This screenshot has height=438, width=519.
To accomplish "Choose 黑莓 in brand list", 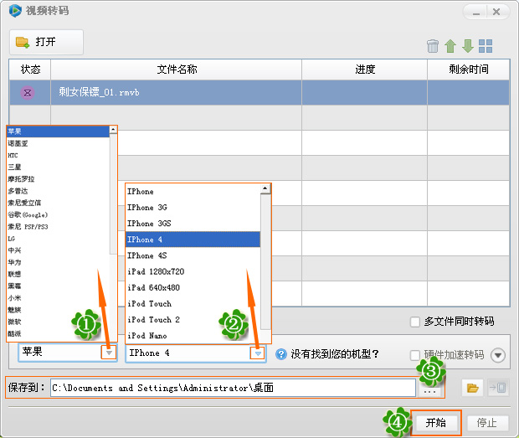I will [x=58, y=286].
